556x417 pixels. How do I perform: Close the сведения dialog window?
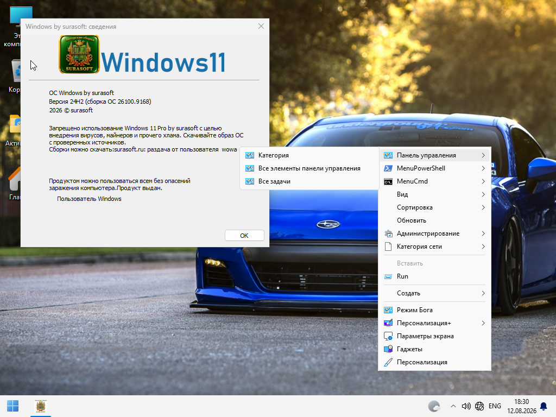(261, 26)
